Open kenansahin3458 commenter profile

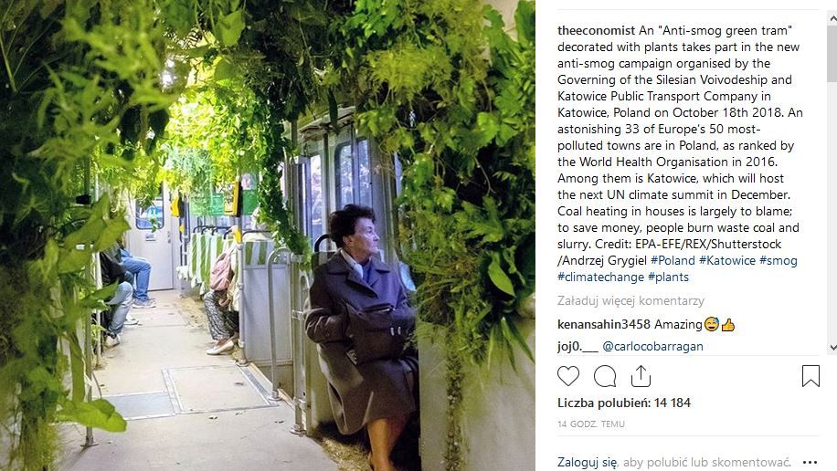(x=604, y=324)
